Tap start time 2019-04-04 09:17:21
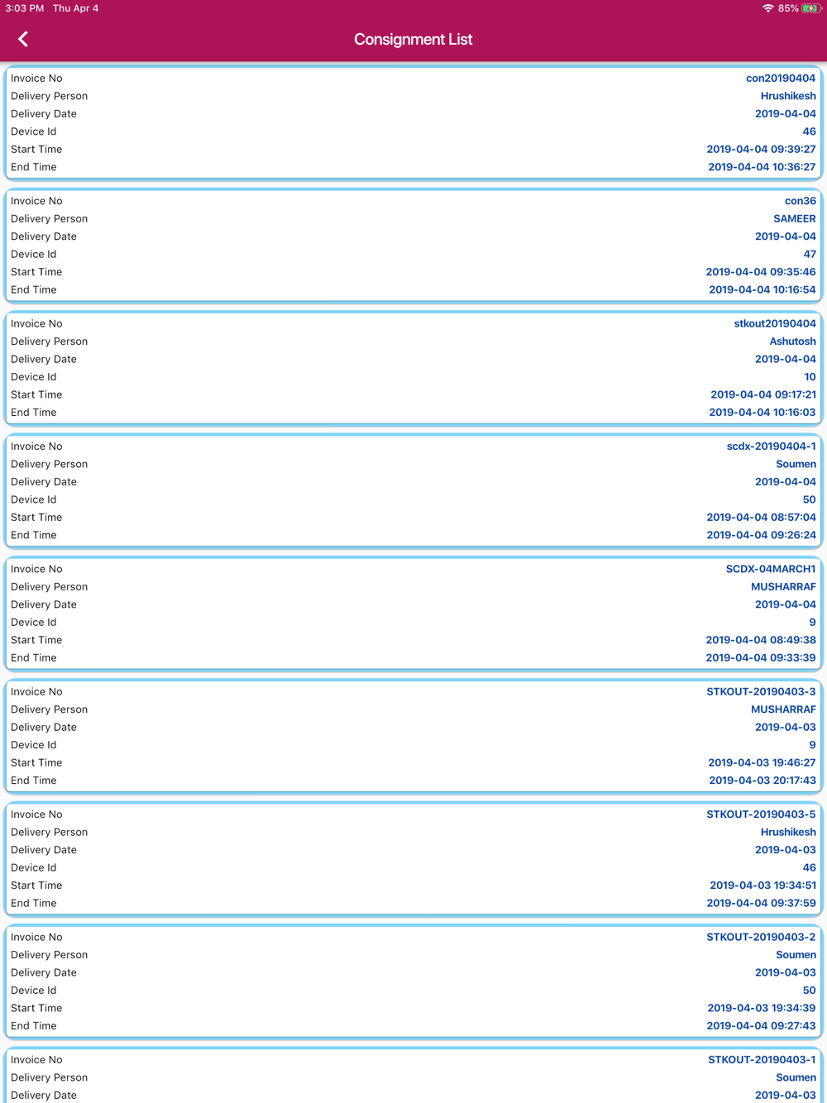Screen dimensions: 827x1103 (x=763, y=395)
